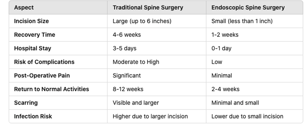The width and height of the screenshot is (304, 127).
Task: Select the 0-1 day cell
Action: pyautogui.click(x=222, y=48)
